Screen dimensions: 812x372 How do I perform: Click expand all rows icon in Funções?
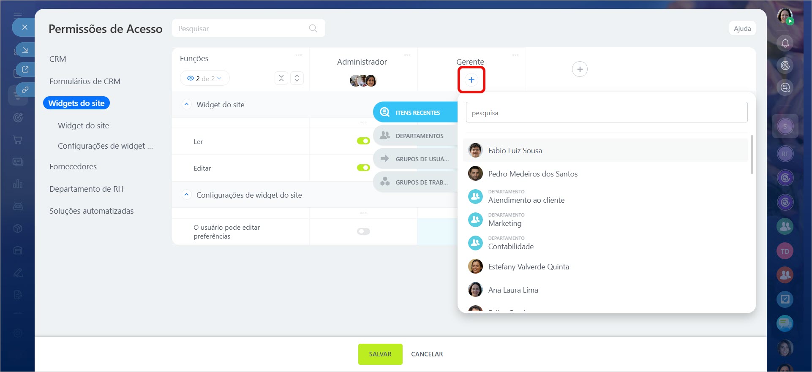click(x=297, y=78)
